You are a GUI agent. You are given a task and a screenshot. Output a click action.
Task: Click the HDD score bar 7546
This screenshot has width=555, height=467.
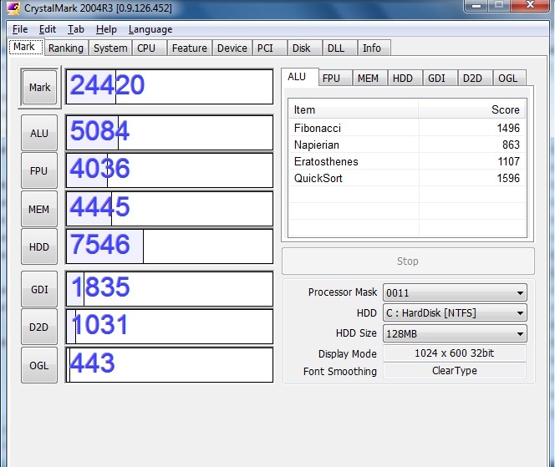coord(170,246)
